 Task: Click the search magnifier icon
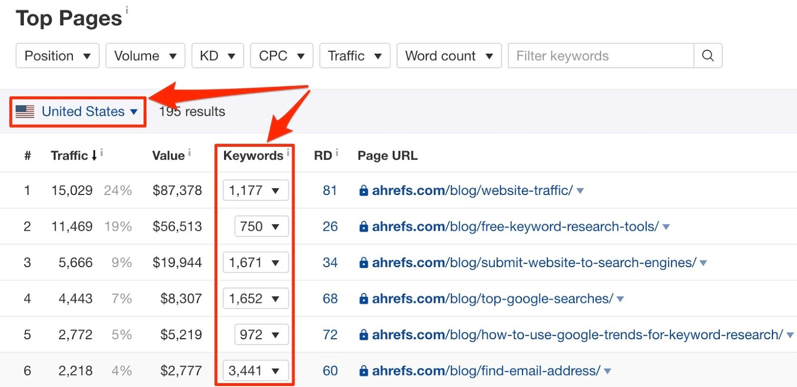point(708,56)
